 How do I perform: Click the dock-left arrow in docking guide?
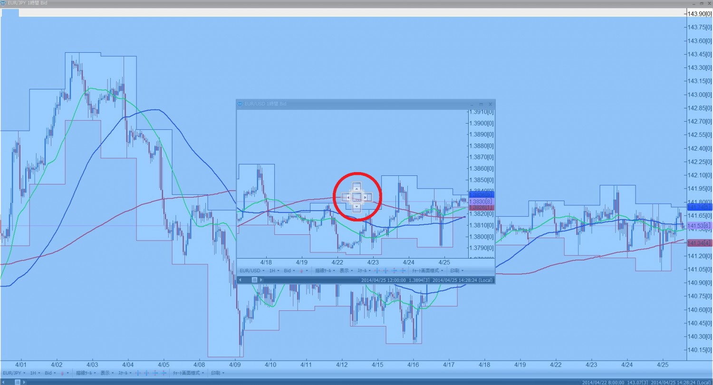(x=347, y=197)
